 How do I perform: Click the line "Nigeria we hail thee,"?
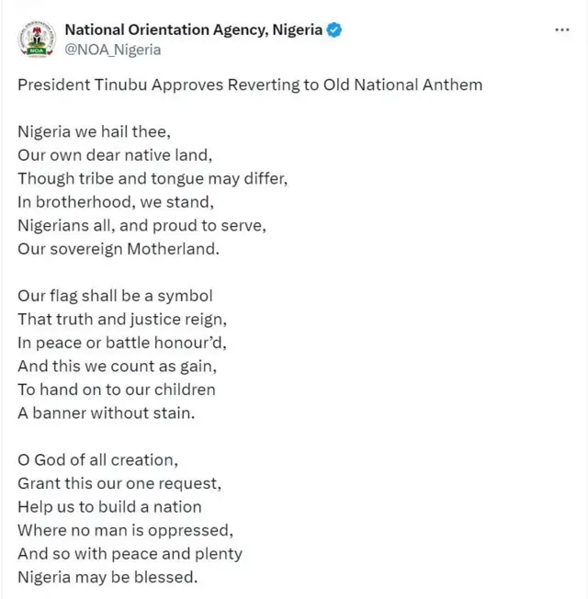pyautogui.click(x=94, y=131)
